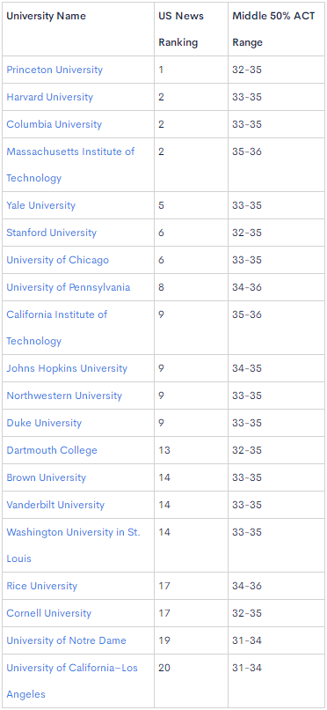Open the Dartmouth College link
The image size is (327, 710).
52,450
